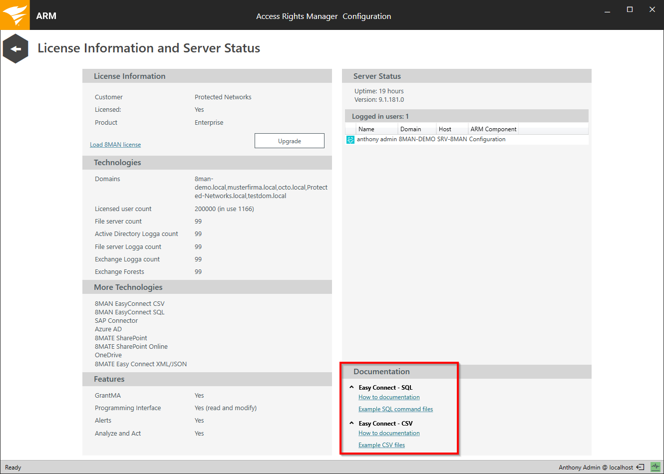Click the logout icon in status bar

click(x=640, y=468)
